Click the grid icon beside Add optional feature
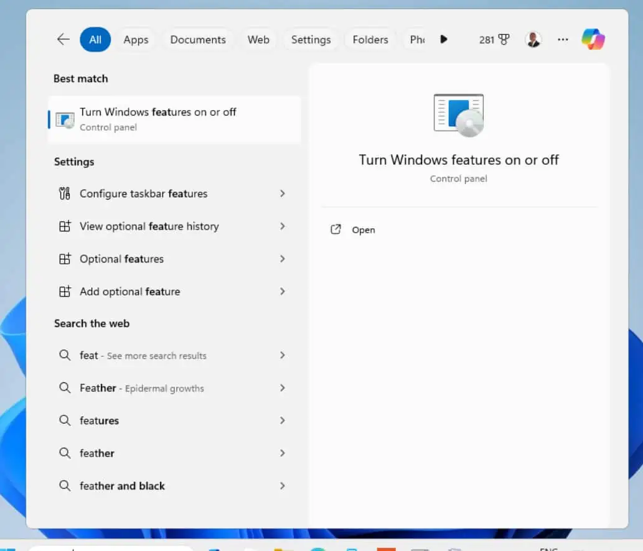The height and width of the screenshot is (551, 643). tap(65, 292)
